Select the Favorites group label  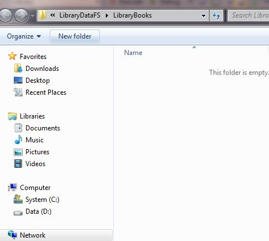click(x=33, y=57)
